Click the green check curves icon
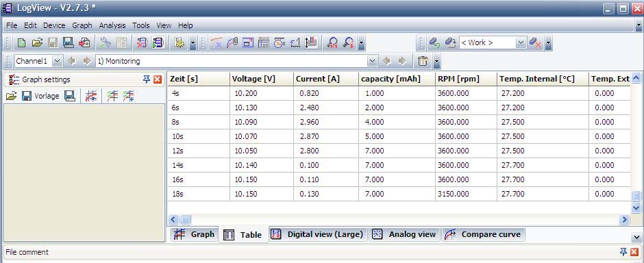Image resolution: width=644 pixels, height=263 pixels. tap(112, 96)
